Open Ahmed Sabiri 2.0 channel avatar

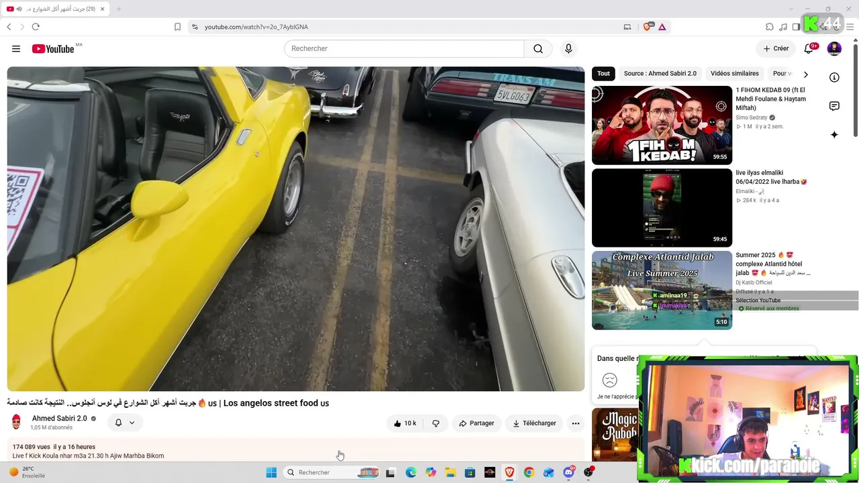[17, 422]
